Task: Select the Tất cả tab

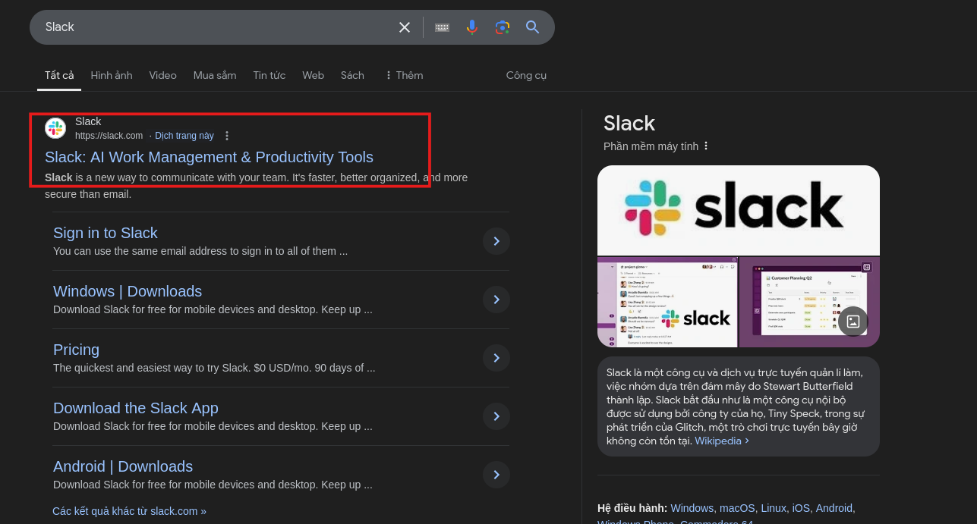Action: [59, 75]
